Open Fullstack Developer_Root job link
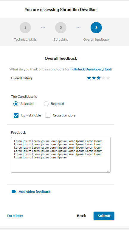Screen dimensions: 129x230 pyautogui.click(x=91, y=69)
